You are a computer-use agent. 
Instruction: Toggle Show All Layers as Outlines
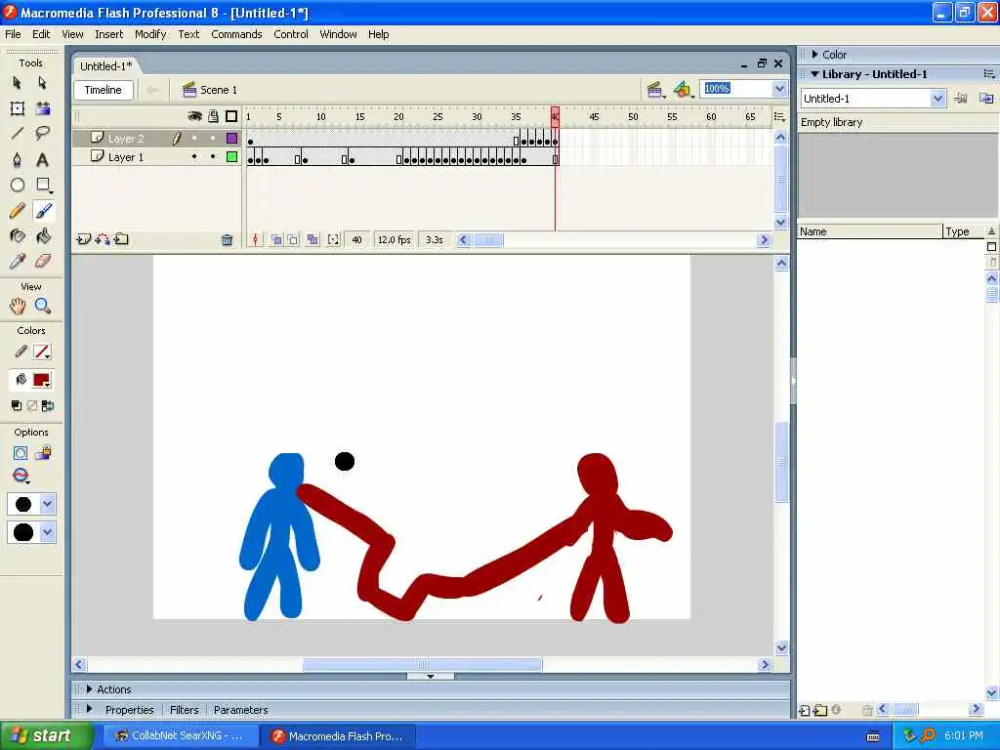coord(231,116)
